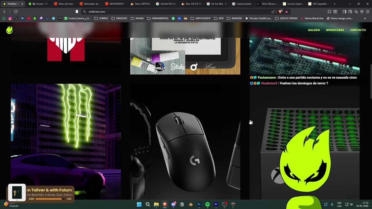Screen dimensions: 372x209
Task: Open the browser hamburger menu
Action: pyautogui.click(x=368, y=12)
